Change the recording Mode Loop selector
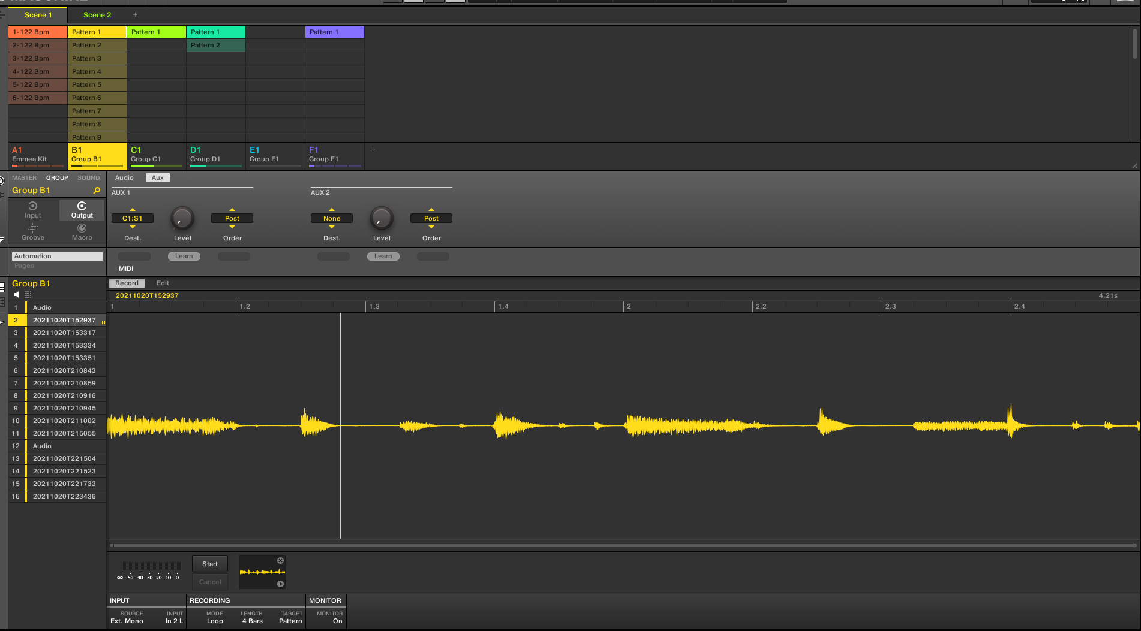Image resolution: width=1141 pixels, height=631 pixels. click(x=215, y=621)
